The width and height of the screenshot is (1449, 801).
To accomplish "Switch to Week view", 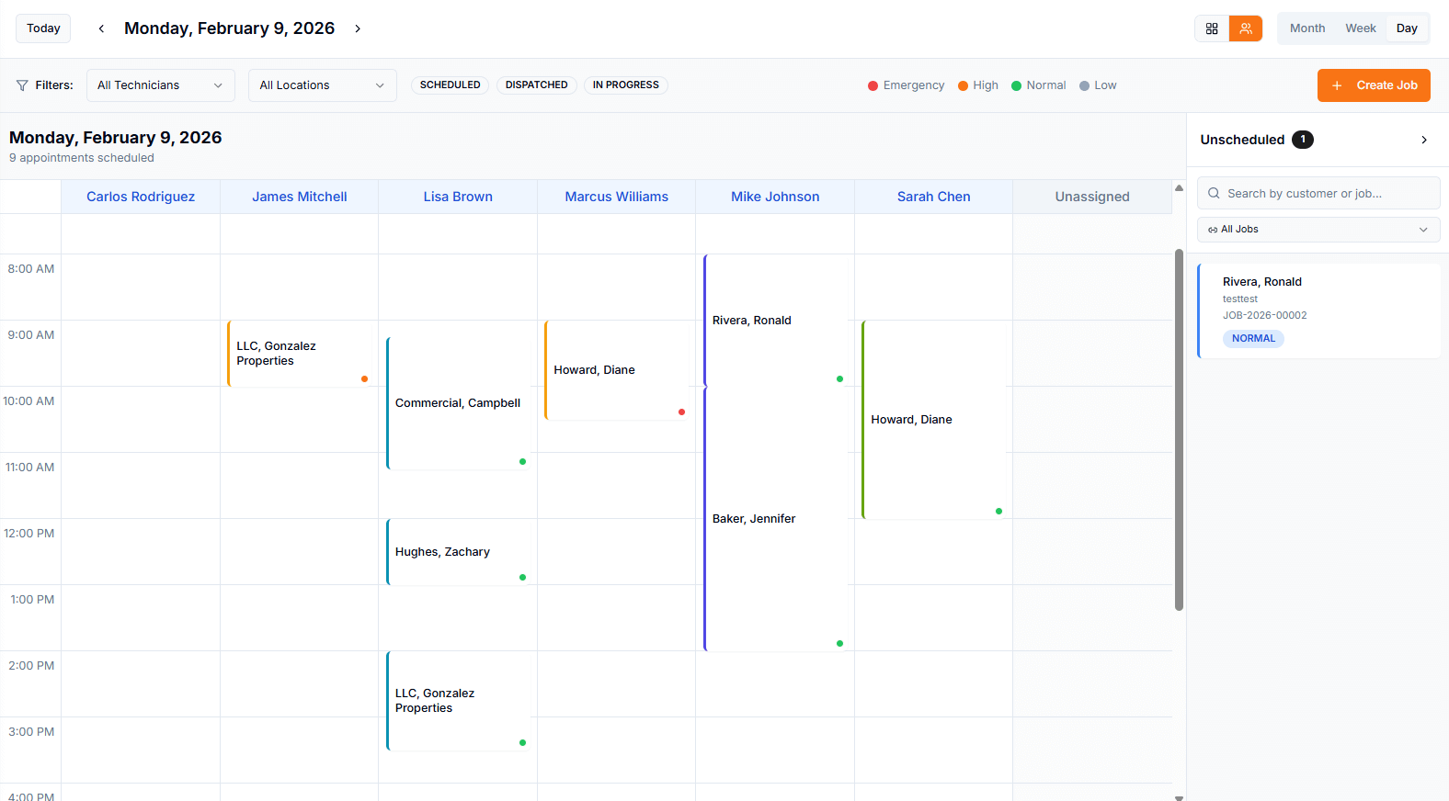I will [1360, 28].
